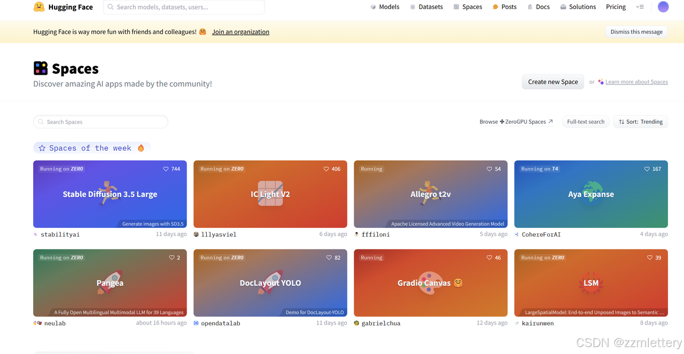Open the extra navigation menu icon

pos(640,7)
